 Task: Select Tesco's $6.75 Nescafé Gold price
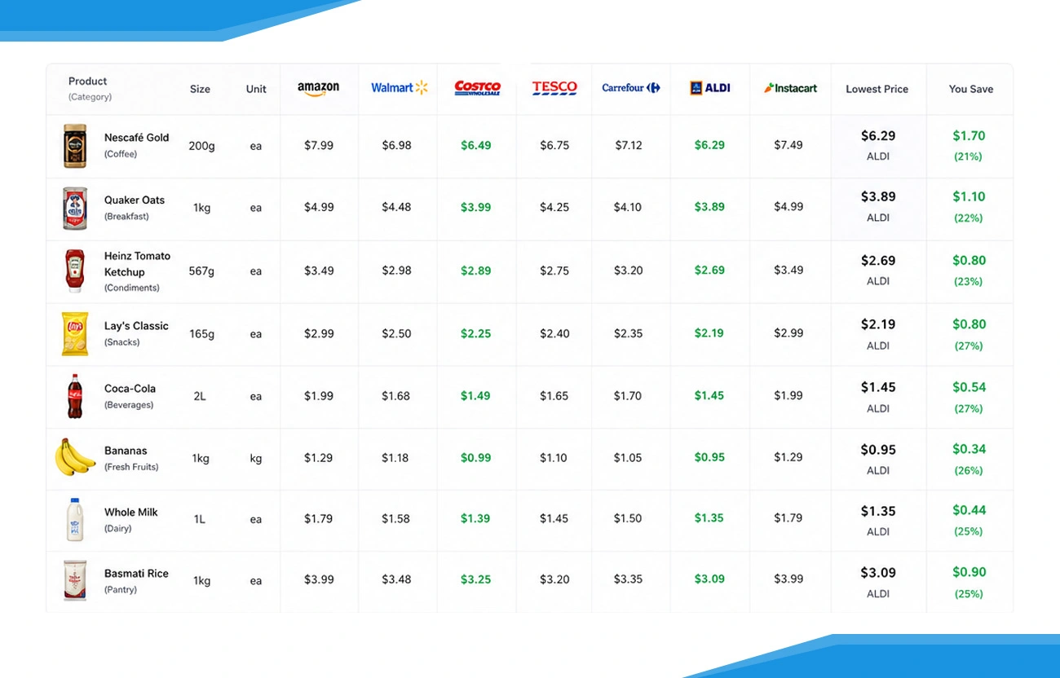[554, 145]
